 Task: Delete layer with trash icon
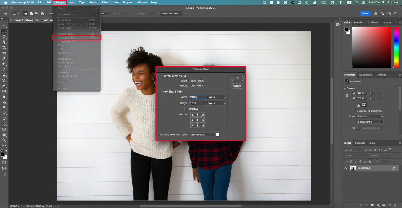(395, 205)
